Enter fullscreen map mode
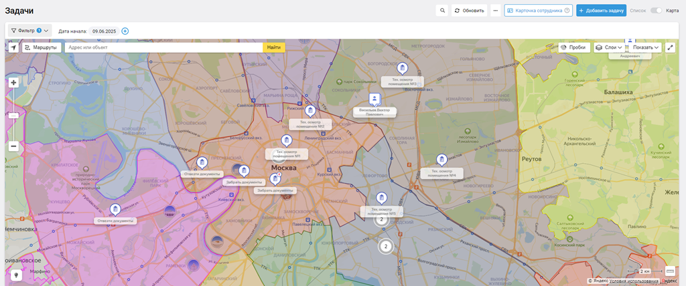The width and height of the screenshot is (686, 286). pyautogui.click(x=671, y=47)
